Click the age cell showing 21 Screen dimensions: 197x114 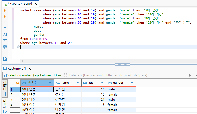coord(94,100)
